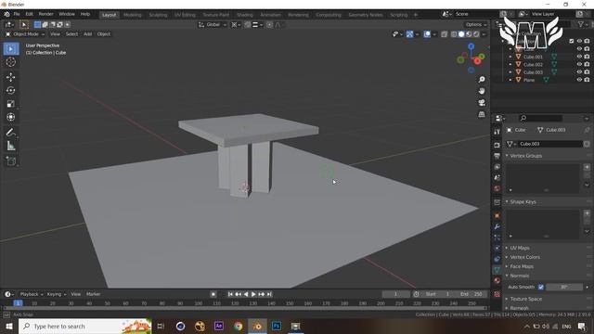Select the Cursor tool in the left toolbar
Viewport: 594px width, 334px height.
click(10, 62)
